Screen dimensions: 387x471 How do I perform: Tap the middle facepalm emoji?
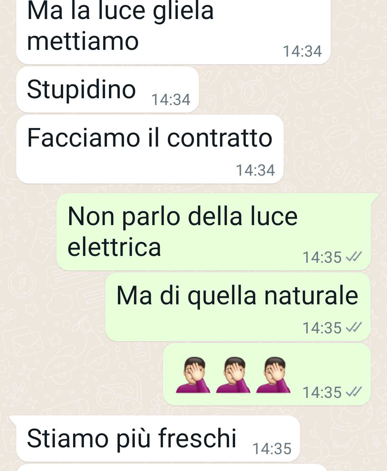[x=233, y=375]
